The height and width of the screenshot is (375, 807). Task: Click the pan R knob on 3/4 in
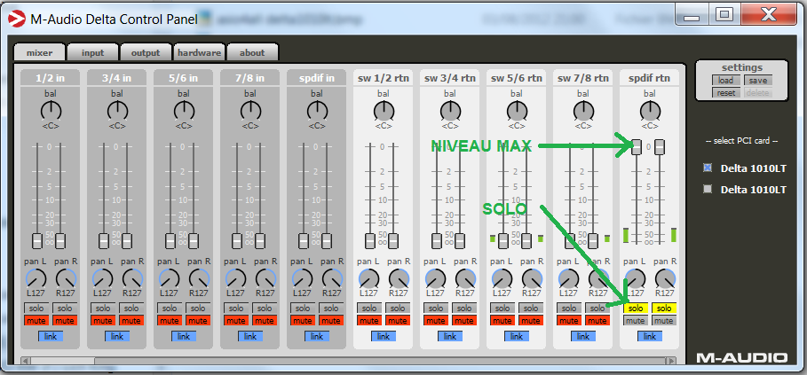(x=132, y=278)
